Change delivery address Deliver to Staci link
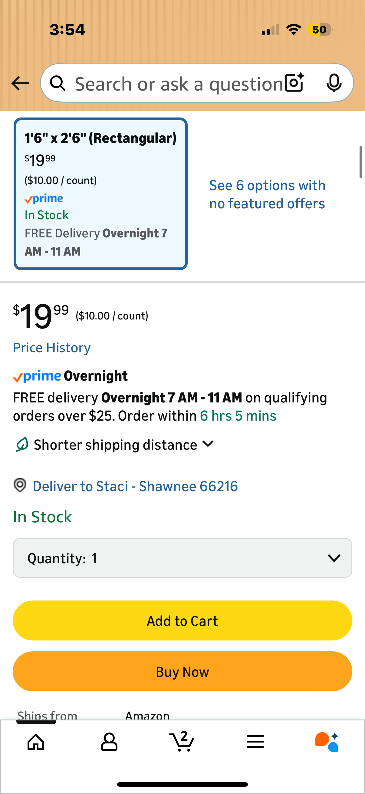This screenshot has height=794, width=365. (x=135, y=486)
